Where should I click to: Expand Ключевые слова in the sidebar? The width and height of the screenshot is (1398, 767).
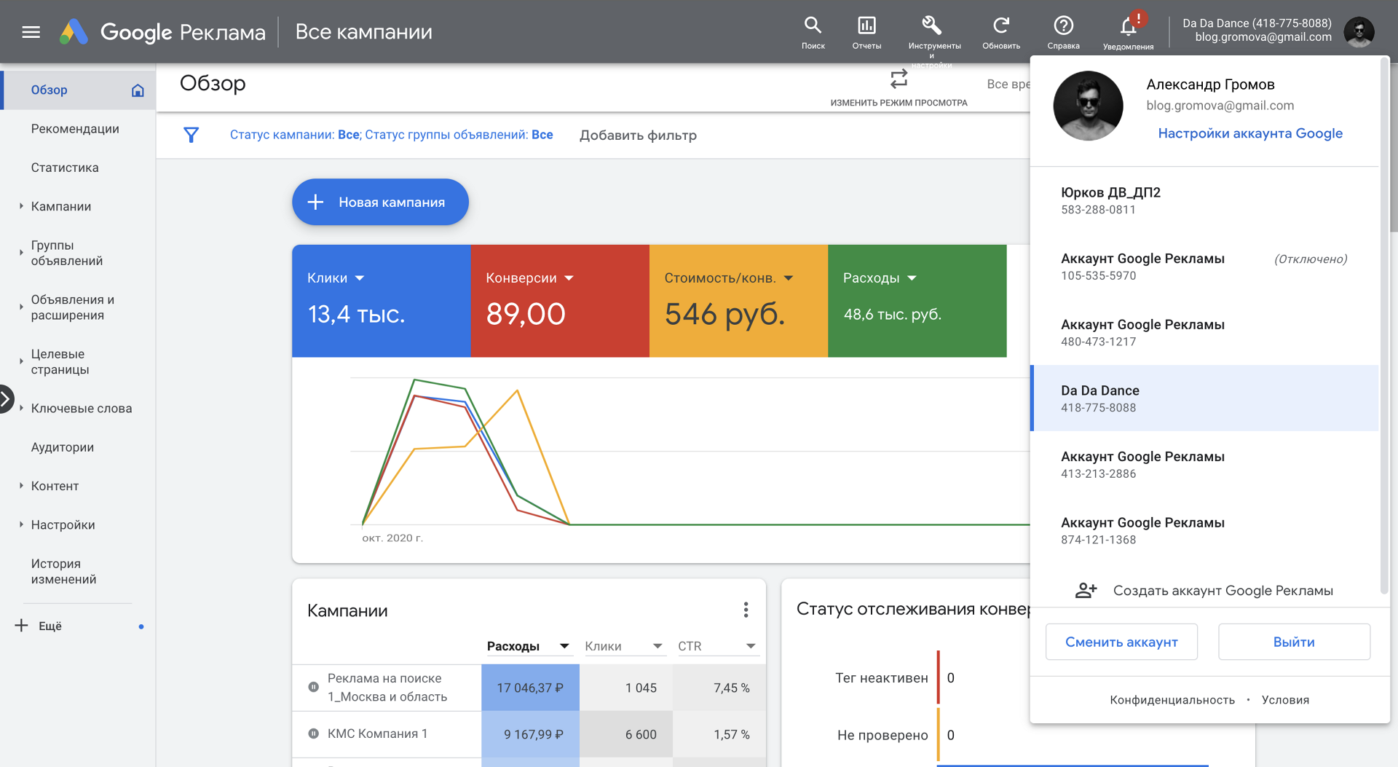(21, 408)
